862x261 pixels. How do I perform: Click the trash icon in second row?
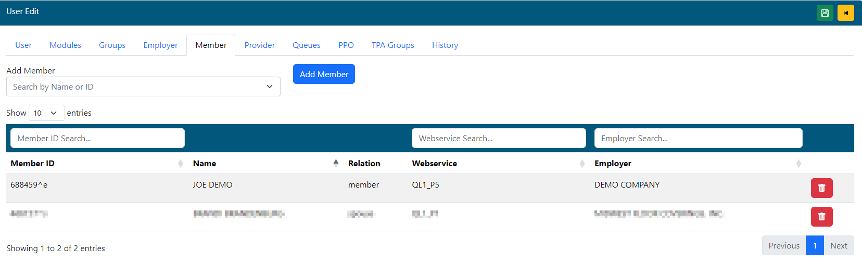(821, 217)
